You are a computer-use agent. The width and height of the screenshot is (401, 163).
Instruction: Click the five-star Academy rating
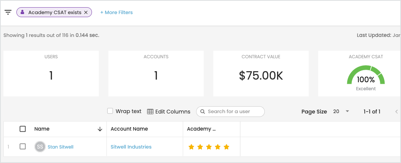pos(209,147)
